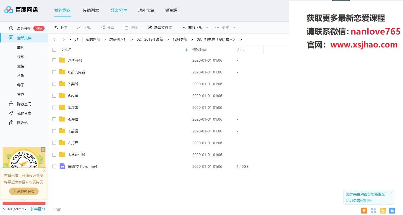Open the 功能宝箱 menu item

click(x=147, y=10)
